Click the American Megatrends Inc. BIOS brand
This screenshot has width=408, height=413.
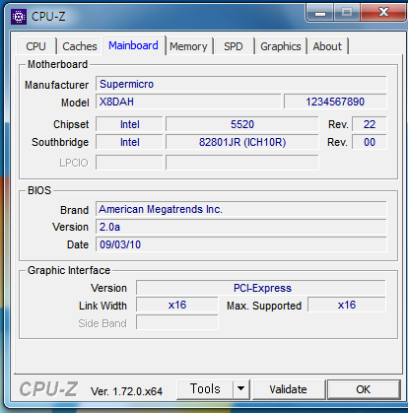coord(241,209)
